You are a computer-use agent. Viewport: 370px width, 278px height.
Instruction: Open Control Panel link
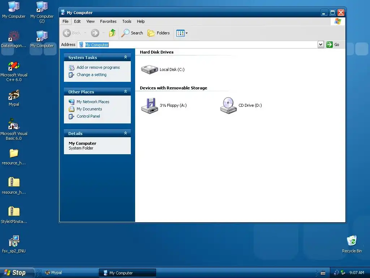[88, 116]
